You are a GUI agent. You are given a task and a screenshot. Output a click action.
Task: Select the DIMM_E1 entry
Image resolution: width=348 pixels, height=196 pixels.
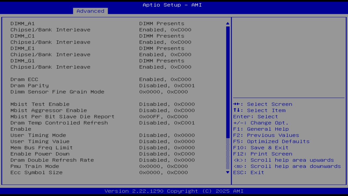click(x=23, y=48)
